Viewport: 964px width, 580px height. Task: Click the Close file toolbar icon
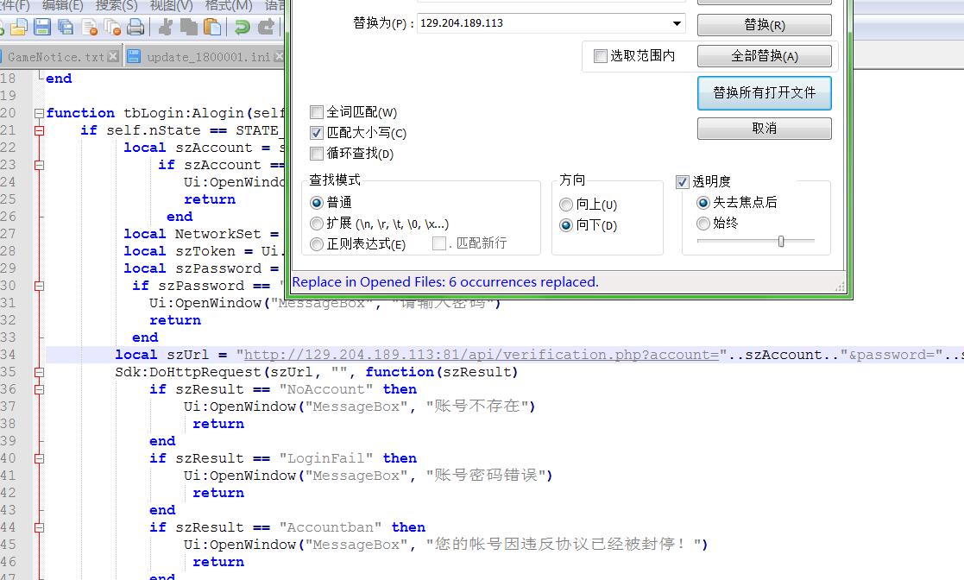click(x=89, y=28)
